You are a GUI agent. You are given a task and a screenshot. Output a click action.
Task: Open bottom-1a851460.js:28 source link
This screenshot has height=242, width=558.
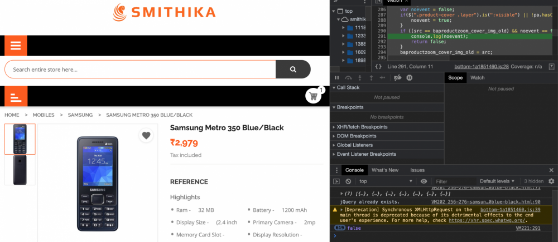pos(482,66)
